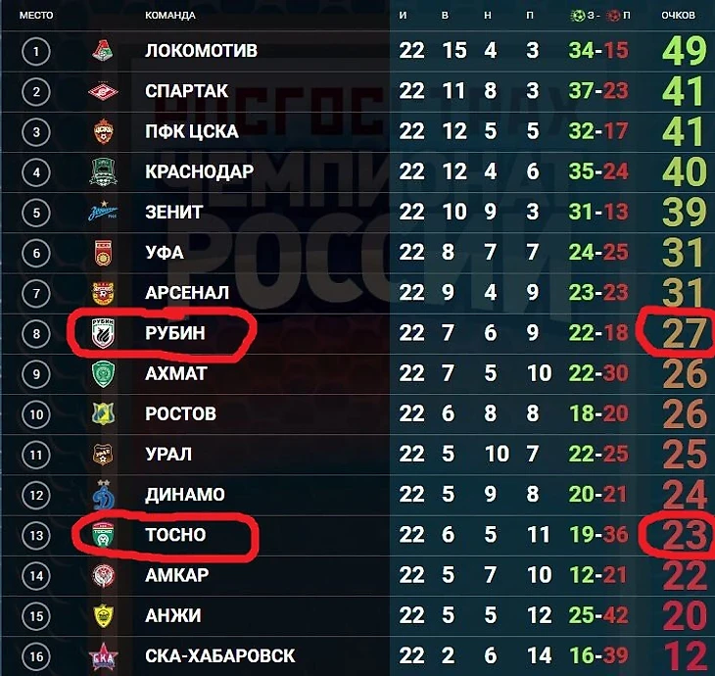Screen dimensions: 715x676
Task: Select the ОЧКОВ column header
Action: tap(678, 15)
